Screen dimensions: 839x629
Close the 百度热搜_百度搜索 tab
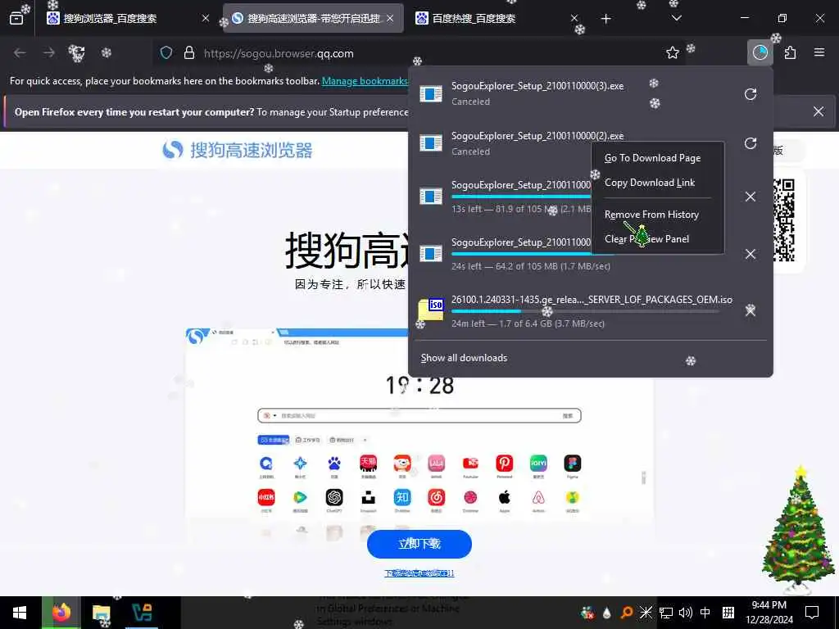click(574, 18)
